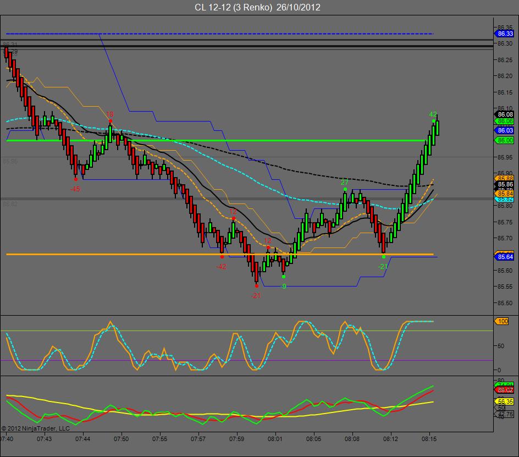This screenshot has width=519, height=457.
Task: Click the green '42' swing high label
Action: click(x=433, y=114)
